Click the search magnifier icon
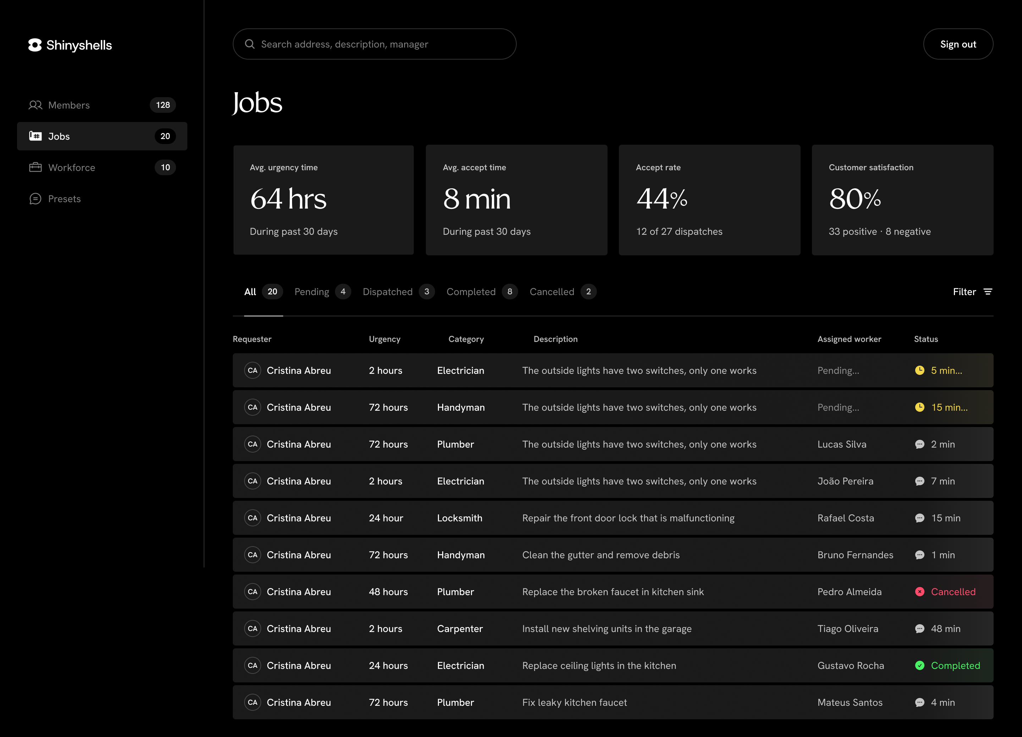This screenshot has width=1022, height=737. (x=249, y=44)
